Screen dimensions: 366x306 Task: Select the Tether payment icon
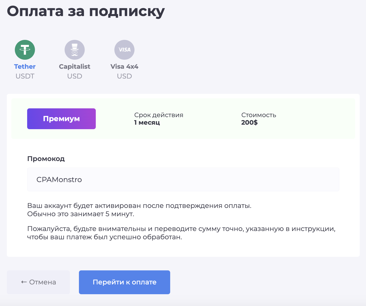coord(25,50)
